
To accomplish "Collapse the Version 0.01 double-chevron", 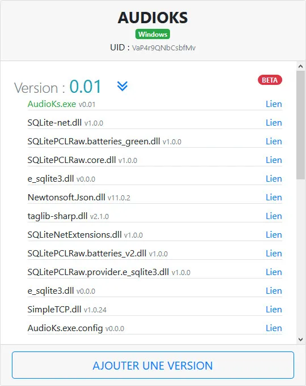I will (122, 86).
